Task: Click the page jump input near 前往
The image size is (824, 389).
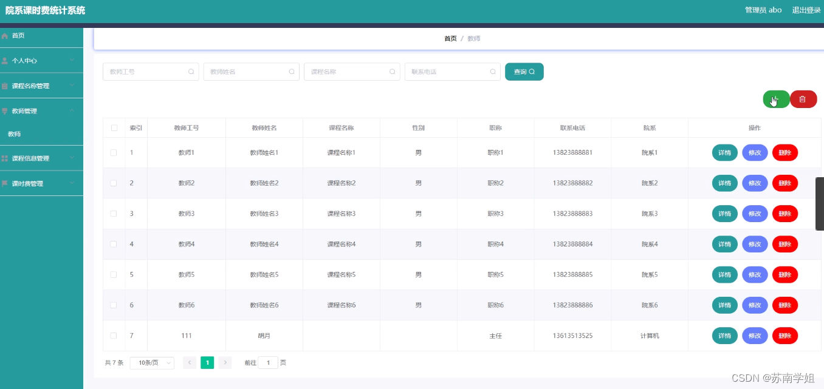Action: 268,362
